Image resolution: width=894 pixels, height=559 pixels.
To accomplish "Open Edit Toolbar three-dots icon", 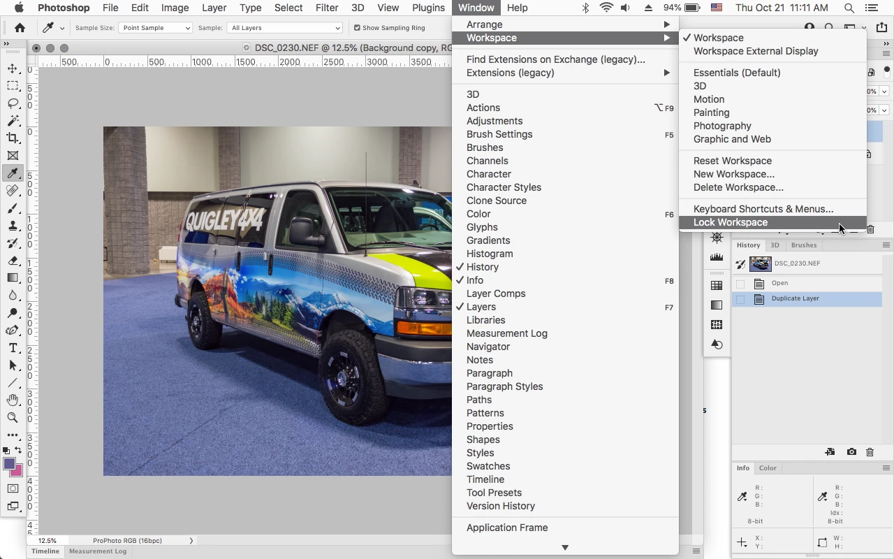I will (13, 435).
